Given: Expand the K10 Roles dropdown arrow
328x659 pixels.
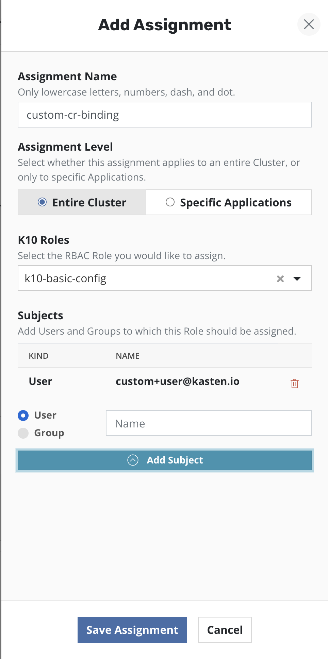Looking at the screenshot, I should coord(297,279).
